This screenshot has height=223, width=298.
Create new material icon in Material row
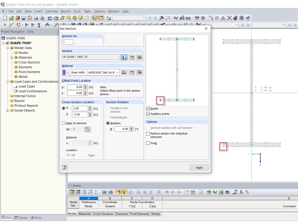tap(132, 72)
